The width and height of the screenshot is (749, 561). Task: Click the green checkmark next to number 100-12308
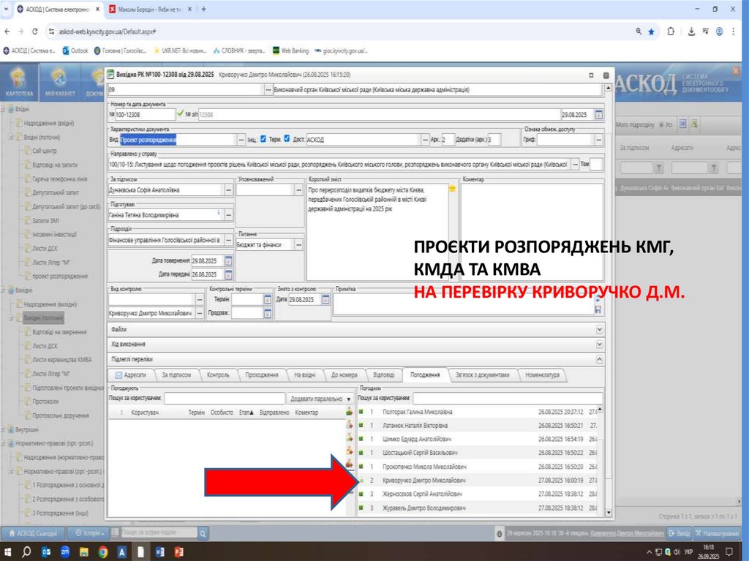point(180,113)
